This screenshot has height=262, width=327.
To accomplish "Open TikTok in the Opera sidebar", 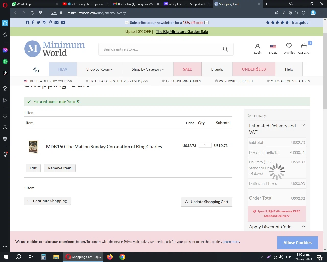I will [x=5, y=73].
